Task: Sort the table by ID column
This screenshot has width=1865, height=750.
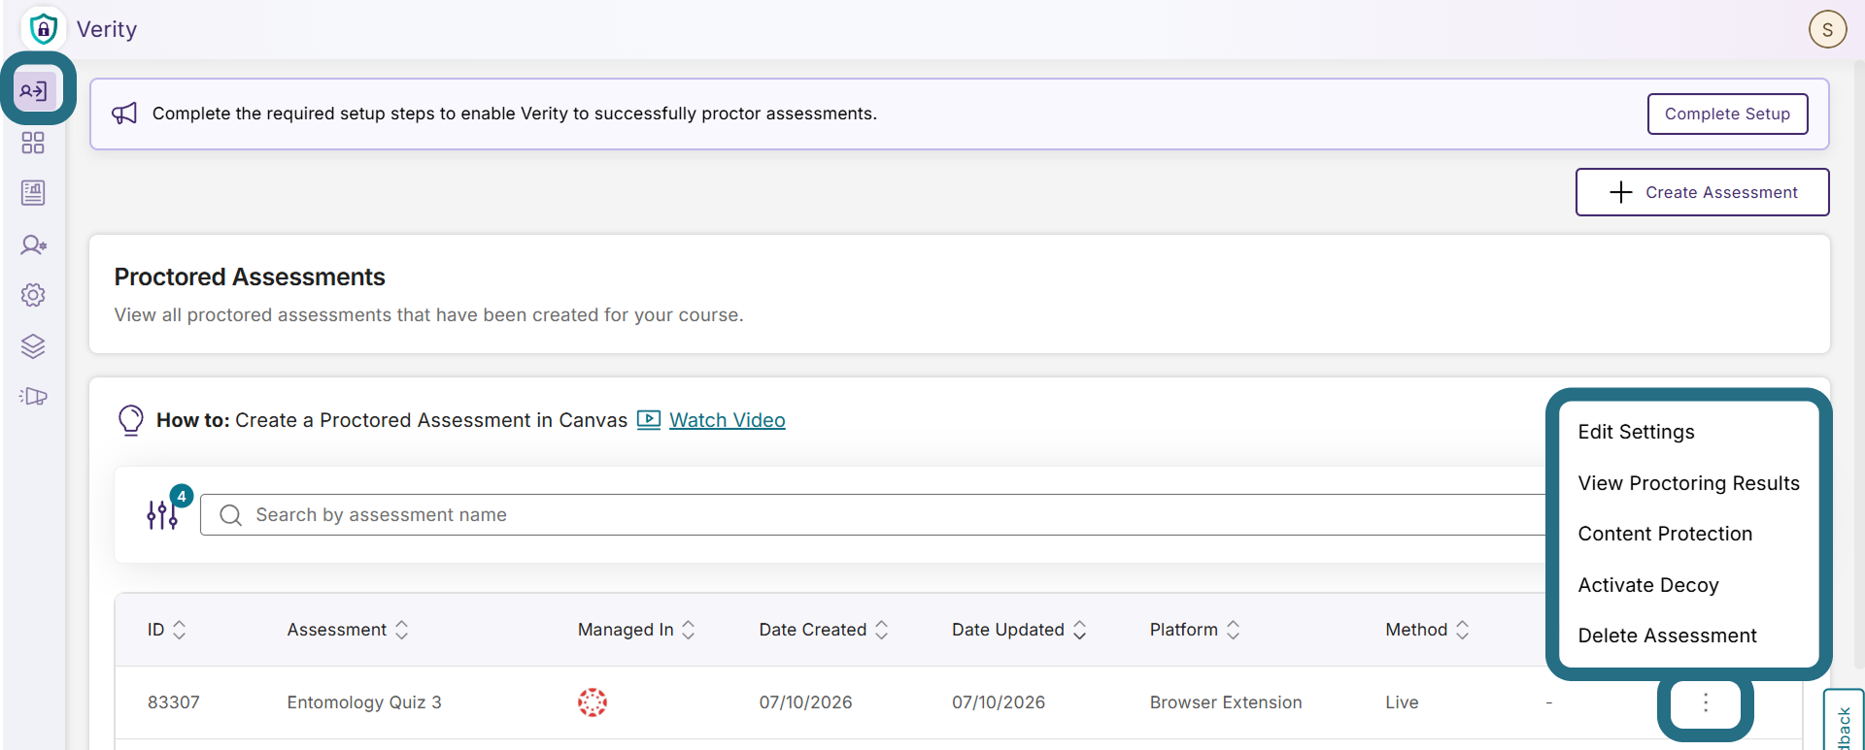Action: [x=166, y=630]
